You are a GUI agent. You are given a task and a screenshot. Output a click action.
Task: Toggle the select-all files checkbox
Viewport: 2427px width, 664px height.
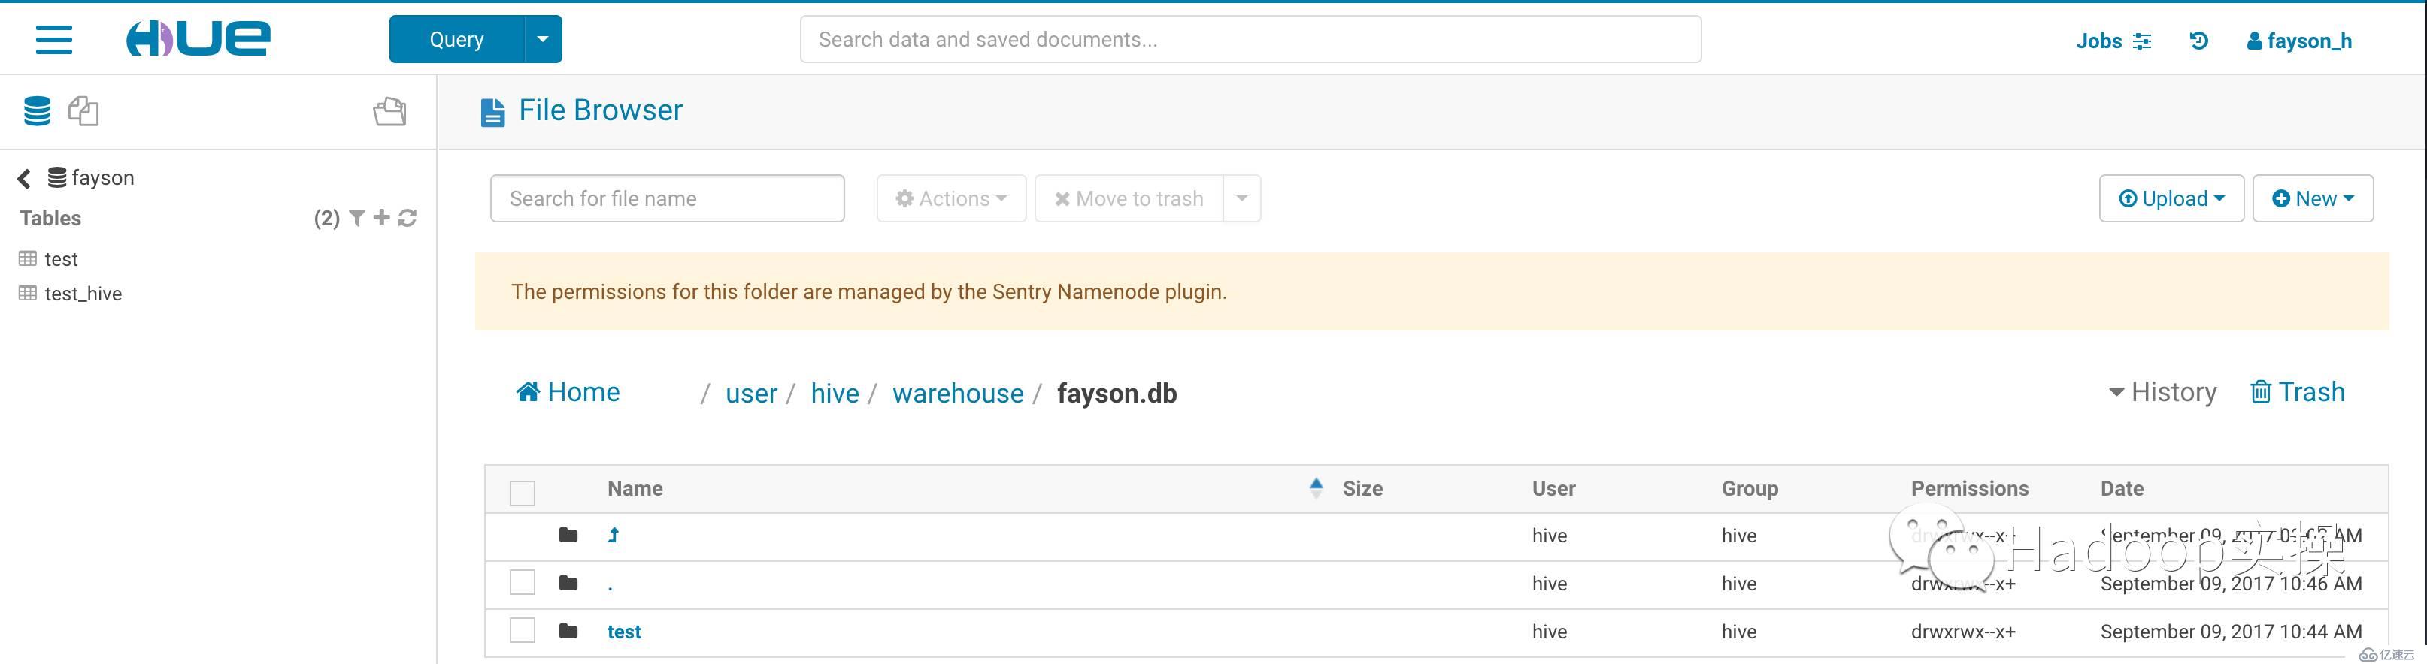click(522, 493)
